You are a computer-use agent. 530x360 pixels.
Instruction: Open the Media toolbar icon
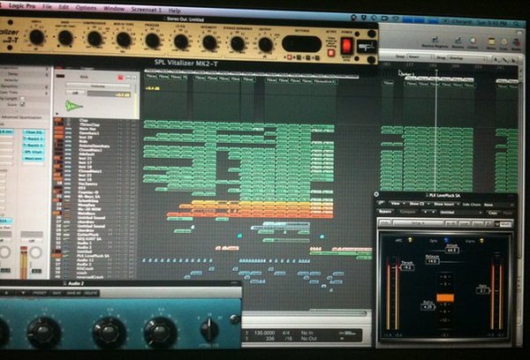[516, 43]
